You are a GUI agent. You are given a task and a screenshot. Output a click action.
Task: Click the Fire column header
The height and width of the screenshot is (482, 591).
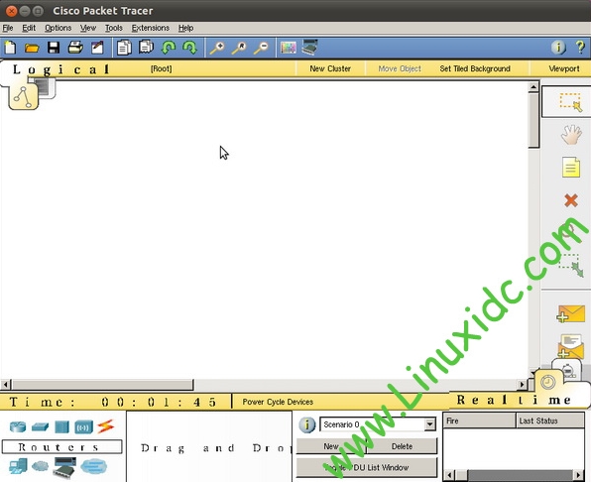(x=479, y=421)
